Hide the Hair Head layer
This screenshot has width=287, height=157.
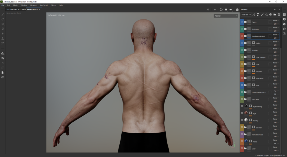tap(242, 78)
